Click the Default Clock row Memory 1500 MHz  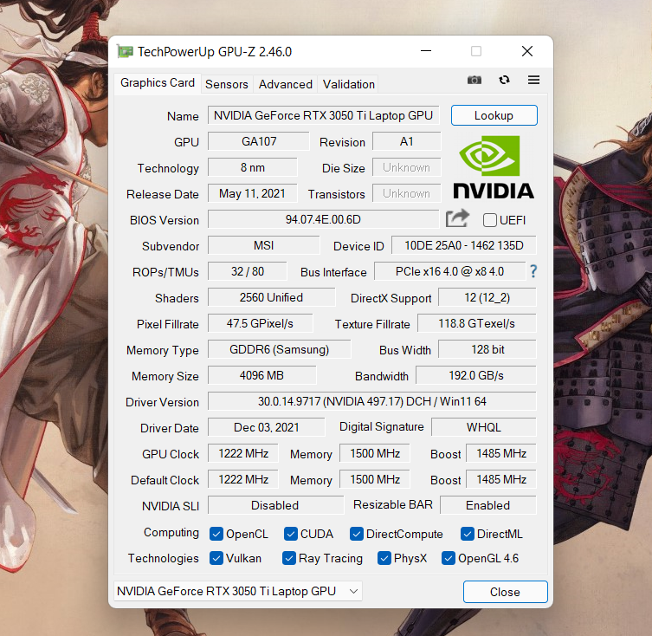point(375,479)
